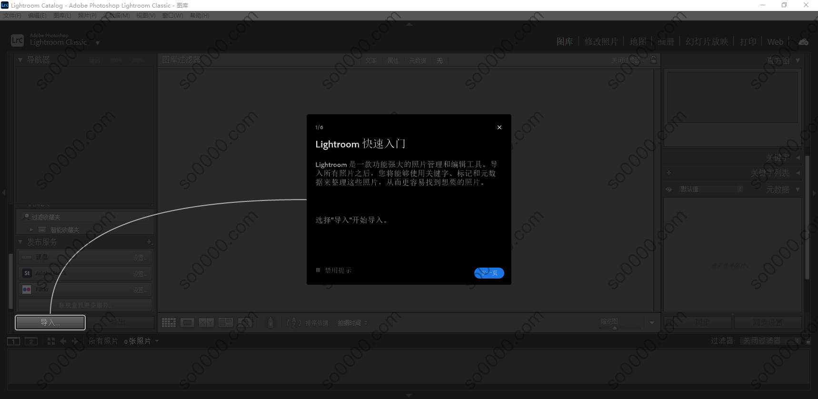Collapse the 元数据 Metadata panel
This screenshot has height=399, width=818.
pos(798,189)
